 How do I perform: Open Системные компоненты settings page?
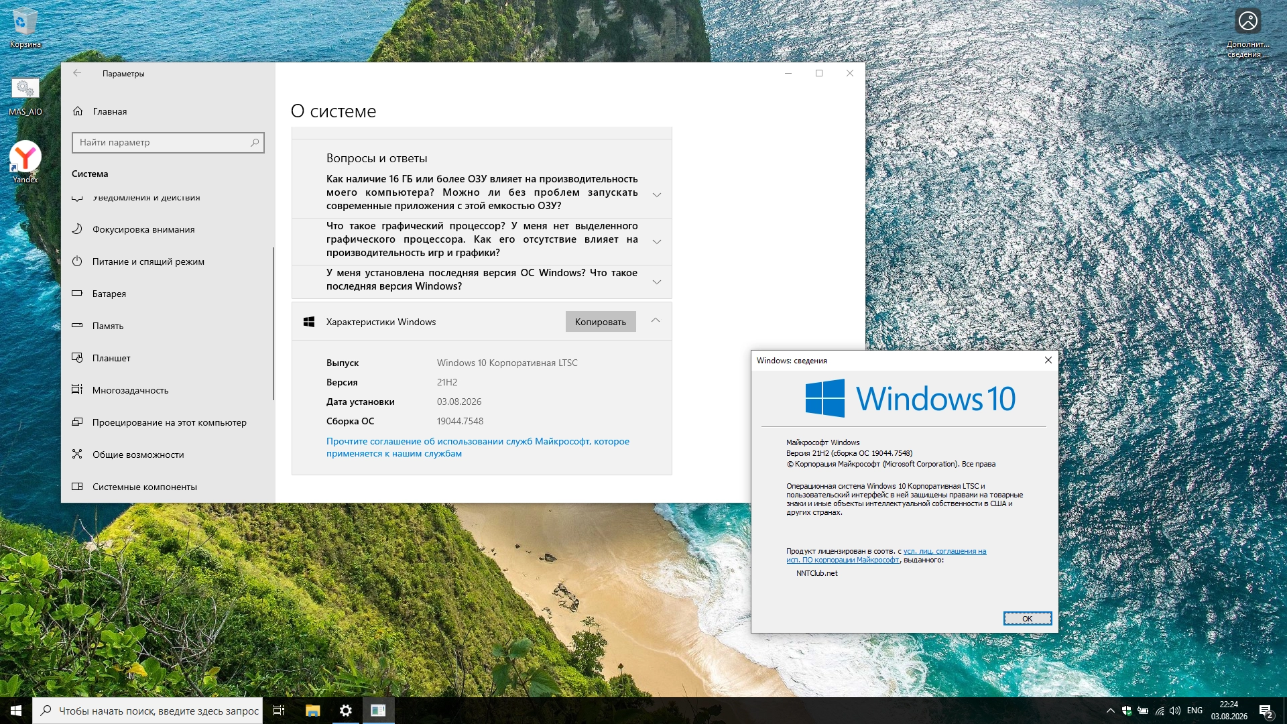click(x=168, y=487)
